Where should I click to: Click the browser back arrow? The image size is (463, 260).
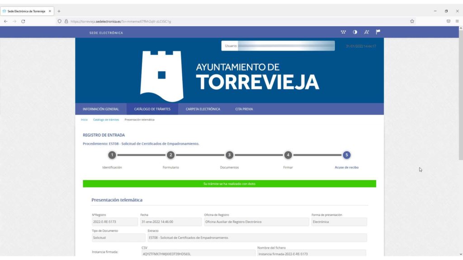coord(5,21)
